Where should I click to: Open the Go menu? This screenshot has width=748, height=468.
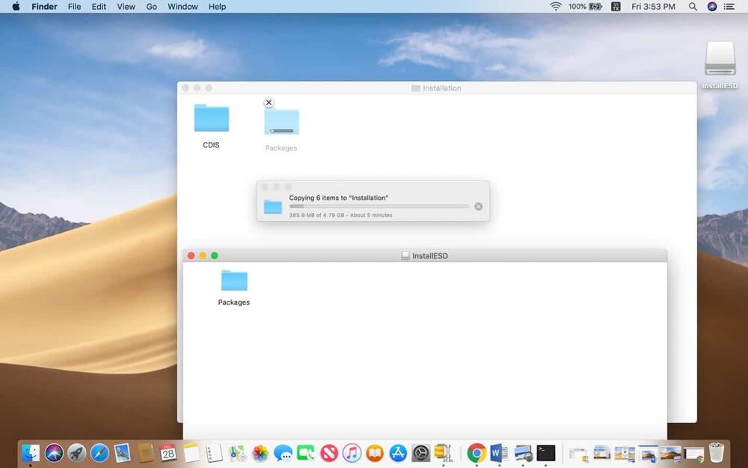152,7
